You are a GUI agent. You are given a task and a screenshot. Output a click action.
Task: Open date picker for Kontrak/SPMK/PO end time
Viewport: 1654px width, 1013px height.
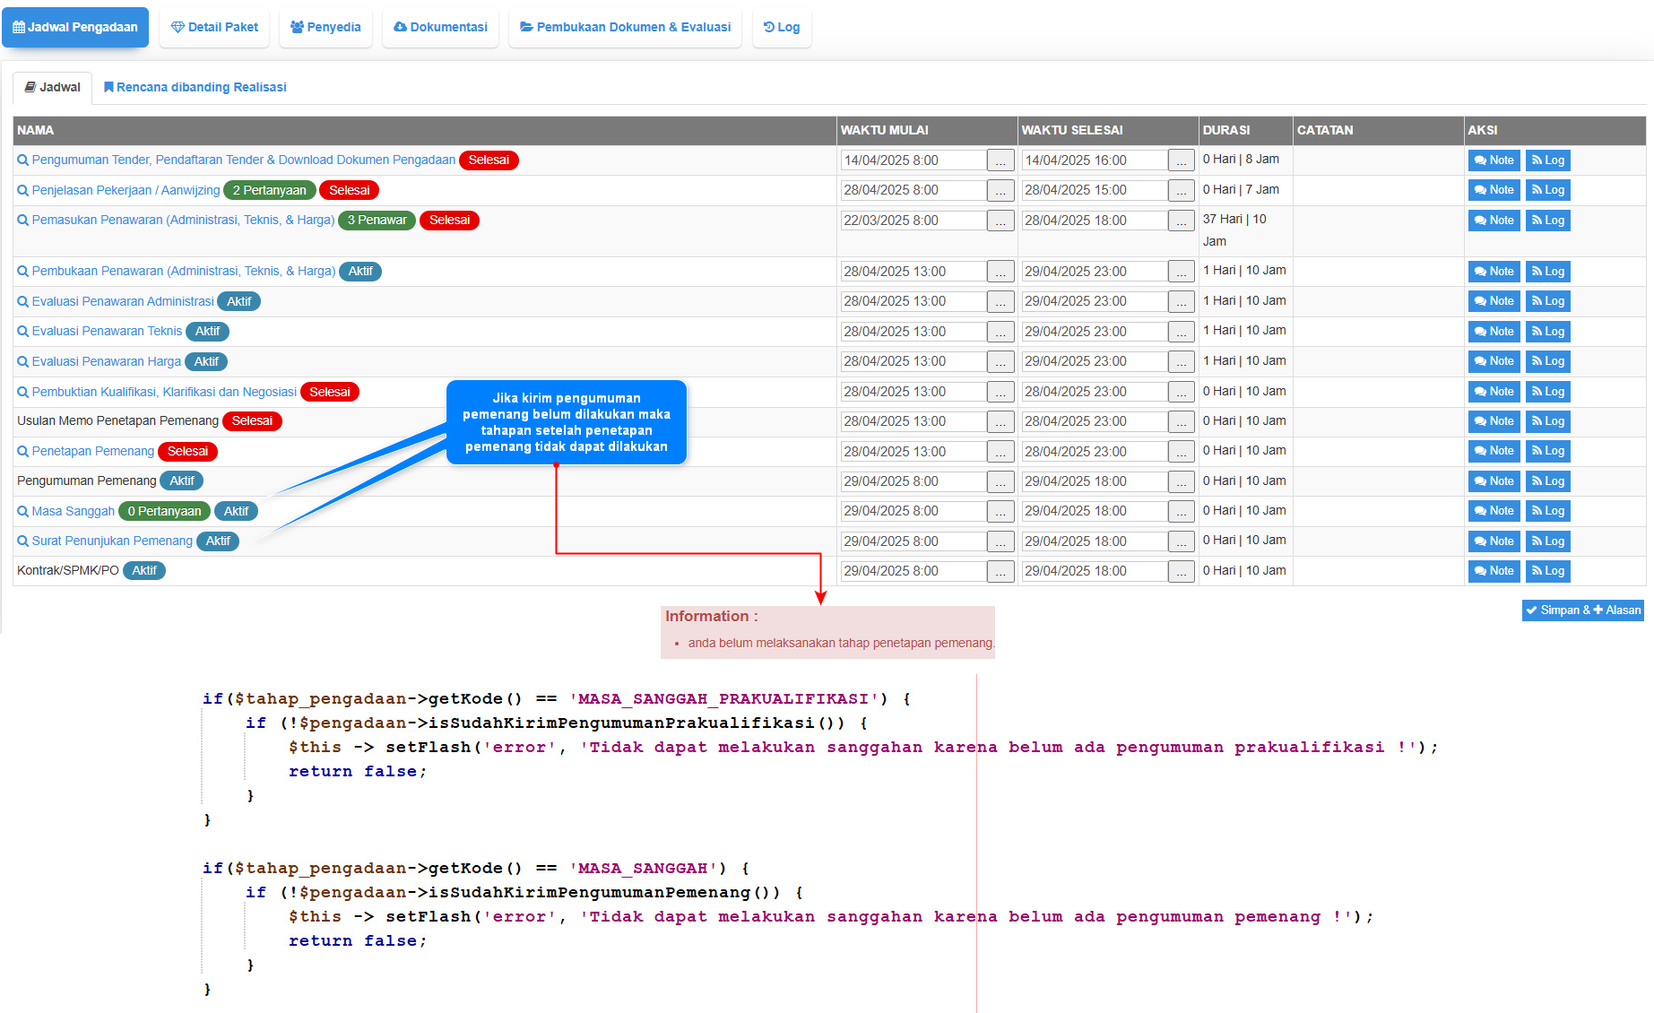tap(1182, 572)
